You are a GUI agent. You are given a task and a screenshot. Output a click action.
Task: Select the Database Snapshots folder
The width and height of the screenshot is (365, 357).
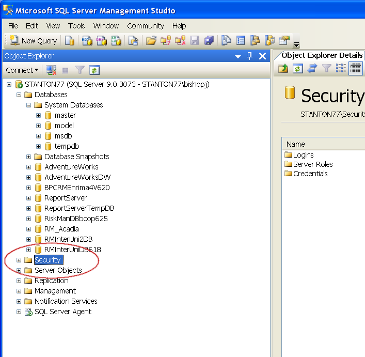click(x=76, y=157)
